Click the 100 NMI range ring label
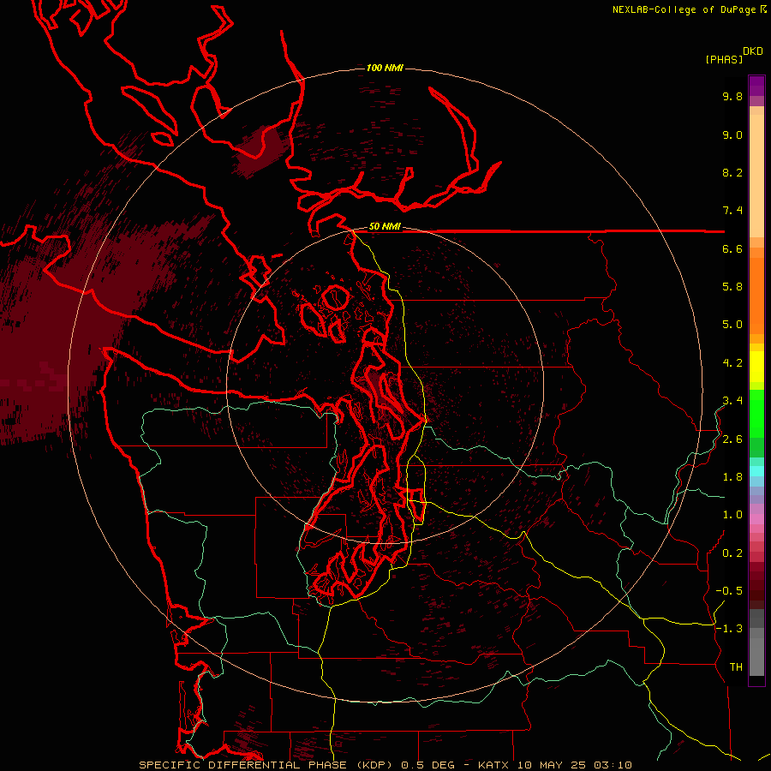771x771 pixels. (385, 68)
